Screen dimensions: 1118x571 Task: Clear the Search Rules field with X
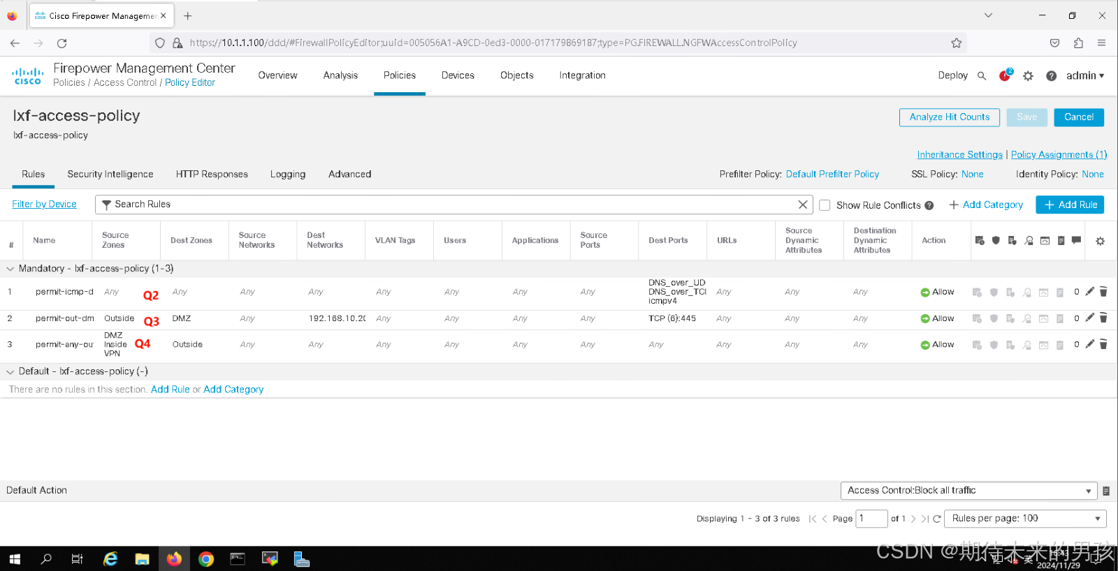pyautogui.click(x=803, y=205)
